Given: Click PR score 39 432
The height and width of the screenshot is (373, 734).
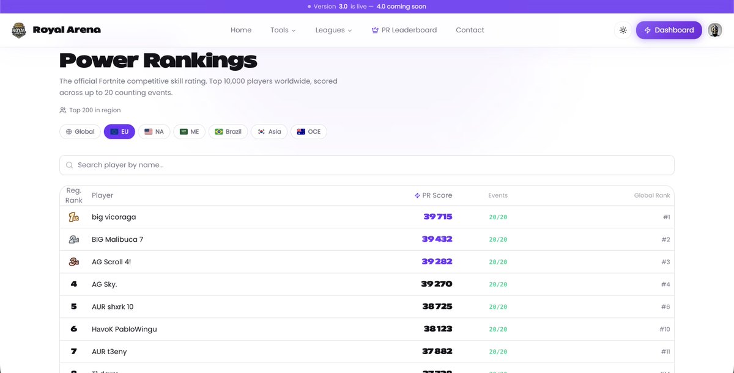Looking at the screenshot, I should [x=437, y=239].
